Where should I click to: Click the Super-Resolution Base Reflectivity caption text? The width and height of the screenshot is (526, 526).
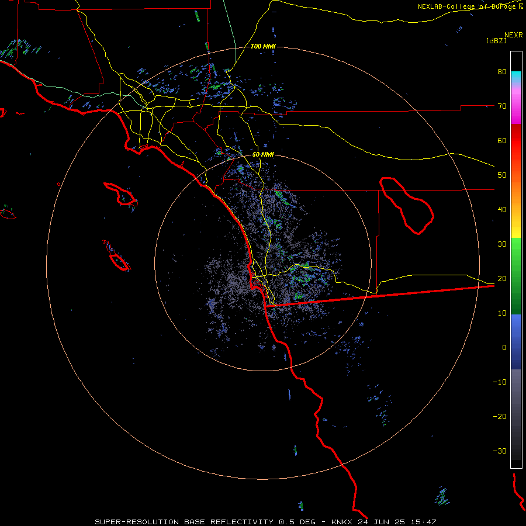pos(265,522)
